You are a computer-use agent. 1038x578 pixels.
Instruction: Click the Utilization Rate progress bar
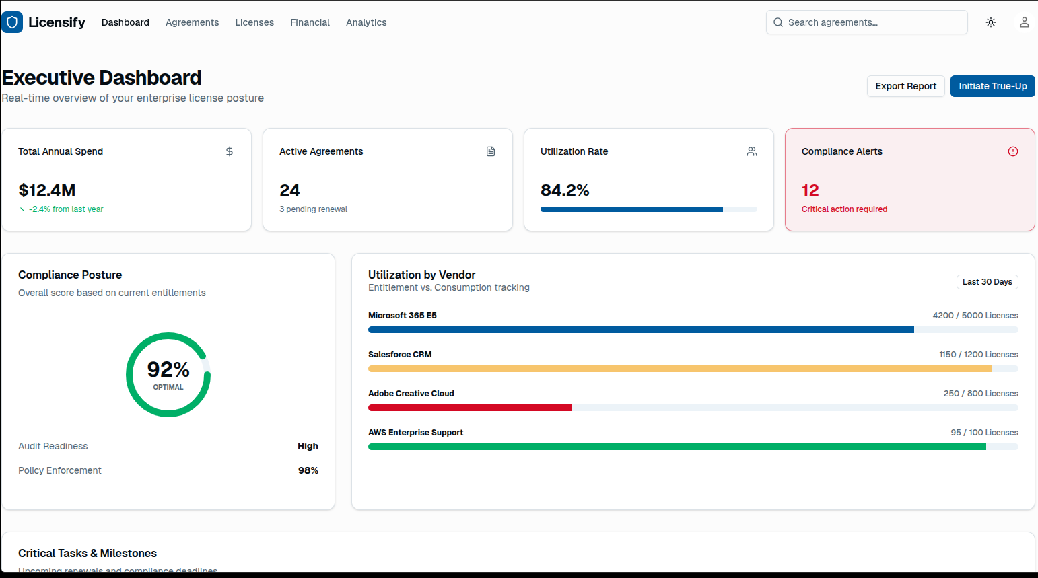[x=648, y=209]
